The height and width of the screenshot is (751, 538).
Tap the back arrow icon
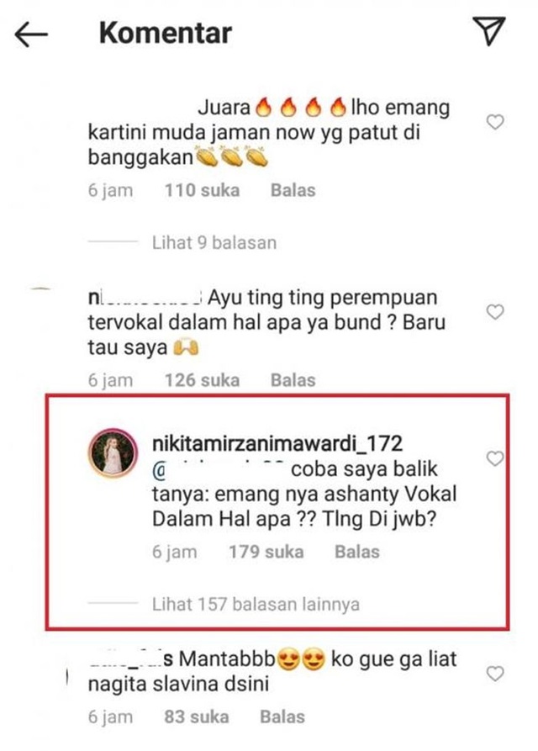[31, 34]
